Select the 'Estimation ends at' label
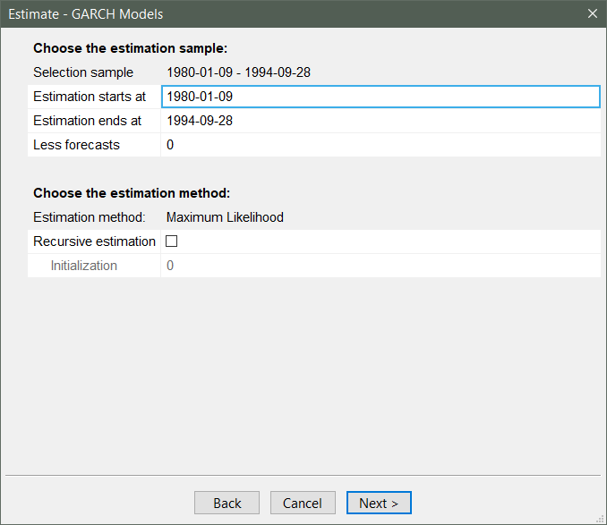 (x=87, y=121)
